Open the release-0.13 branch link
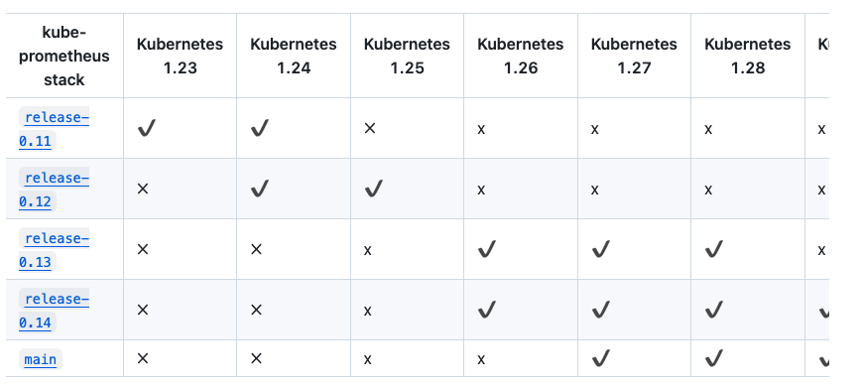The height and width of the screenshot is (386, 860). point(54,250)
